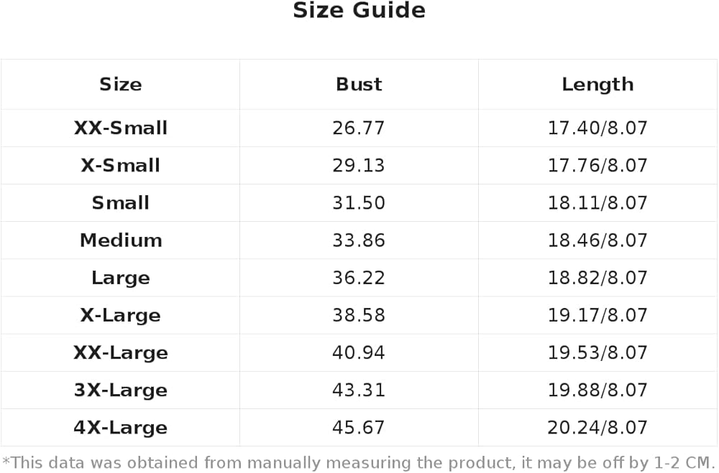The image size is (719, 473).
Task: Click the Large size row label
Action: click(121, 278)
